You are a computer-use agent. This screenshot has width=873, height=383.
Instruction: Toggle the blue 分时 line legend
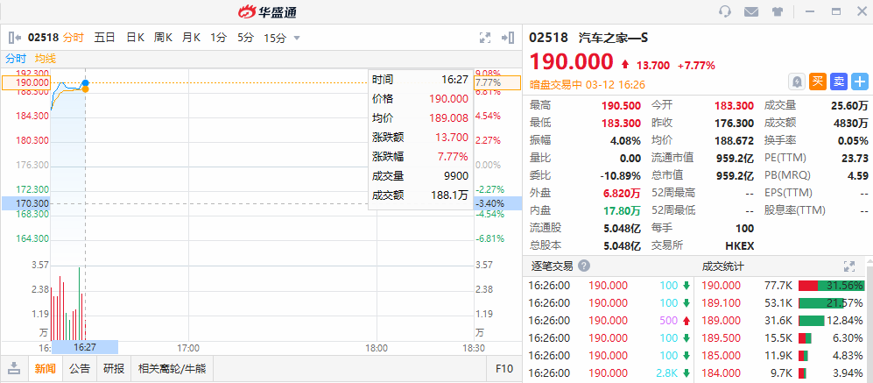[x=16, y=59]
